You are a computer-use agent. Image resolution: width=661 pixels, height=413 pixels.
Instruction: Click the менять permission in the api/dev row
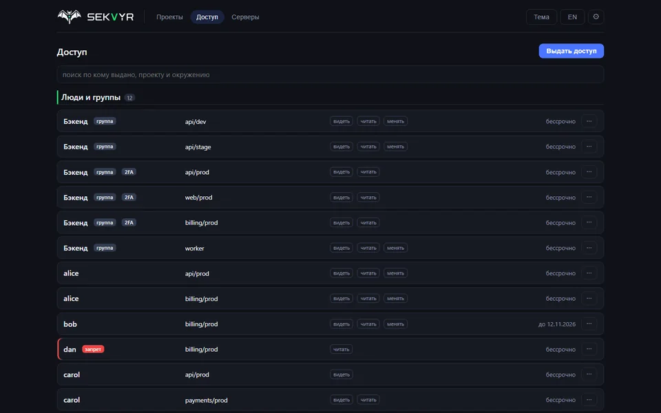[395, 121]
